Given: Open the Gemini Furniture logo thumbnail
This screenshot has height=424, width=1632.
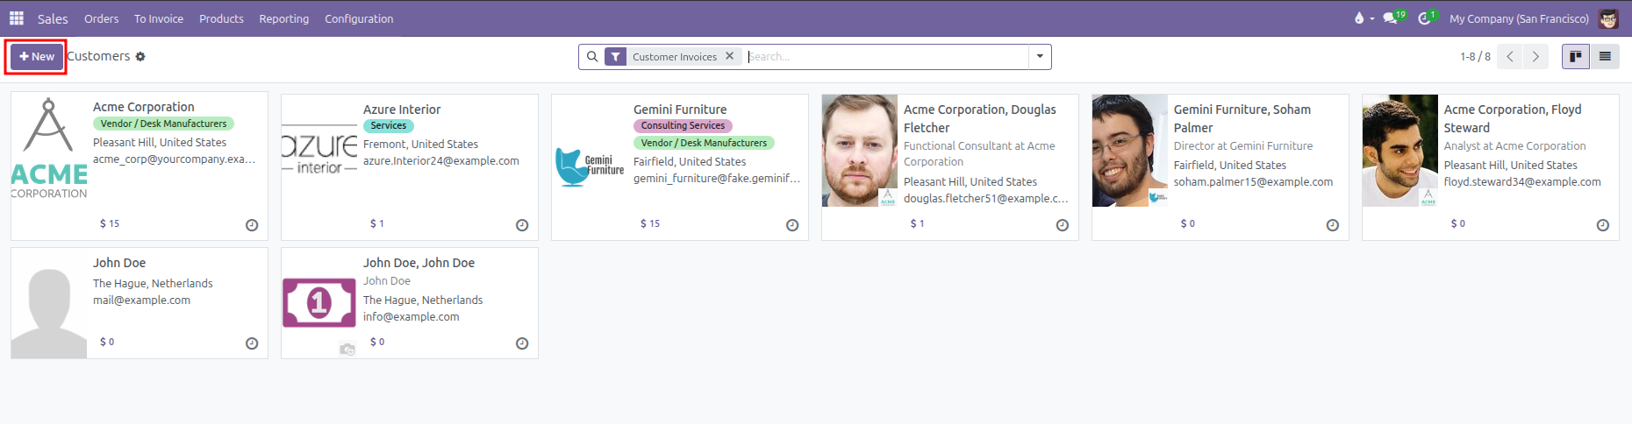Looking at the screenshot, I should pos(590,166).
